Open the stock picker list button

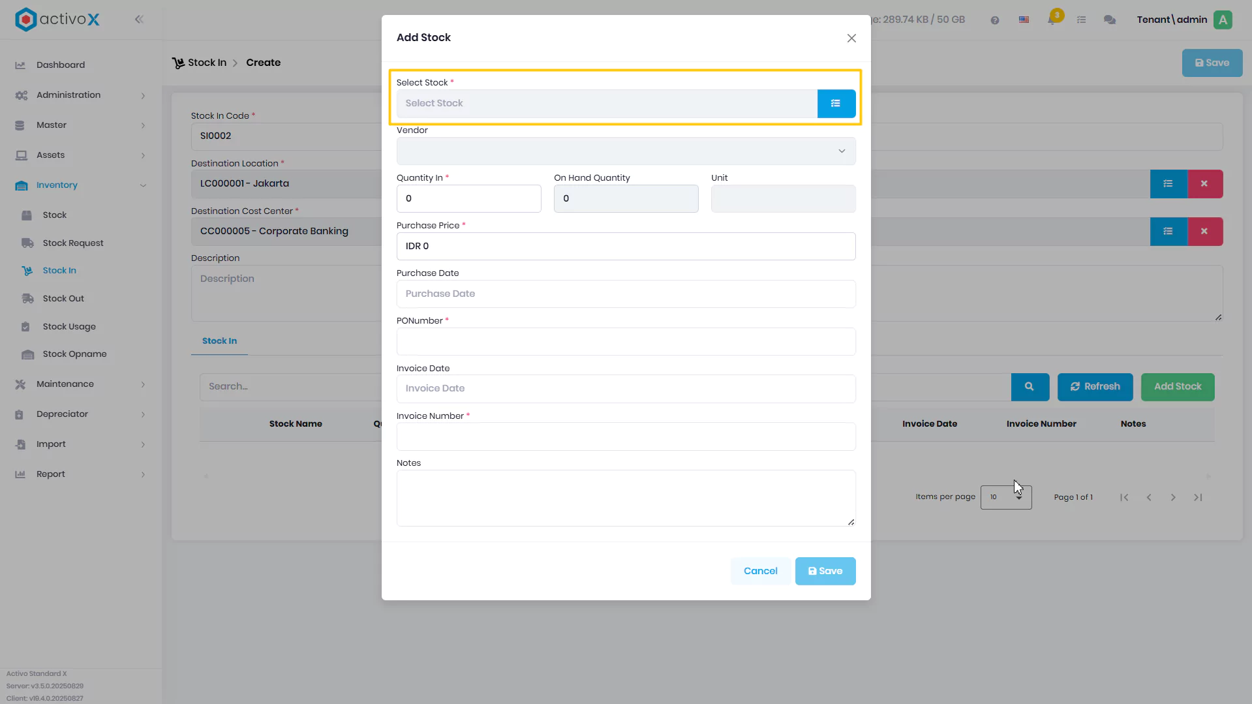pos(836,104)
